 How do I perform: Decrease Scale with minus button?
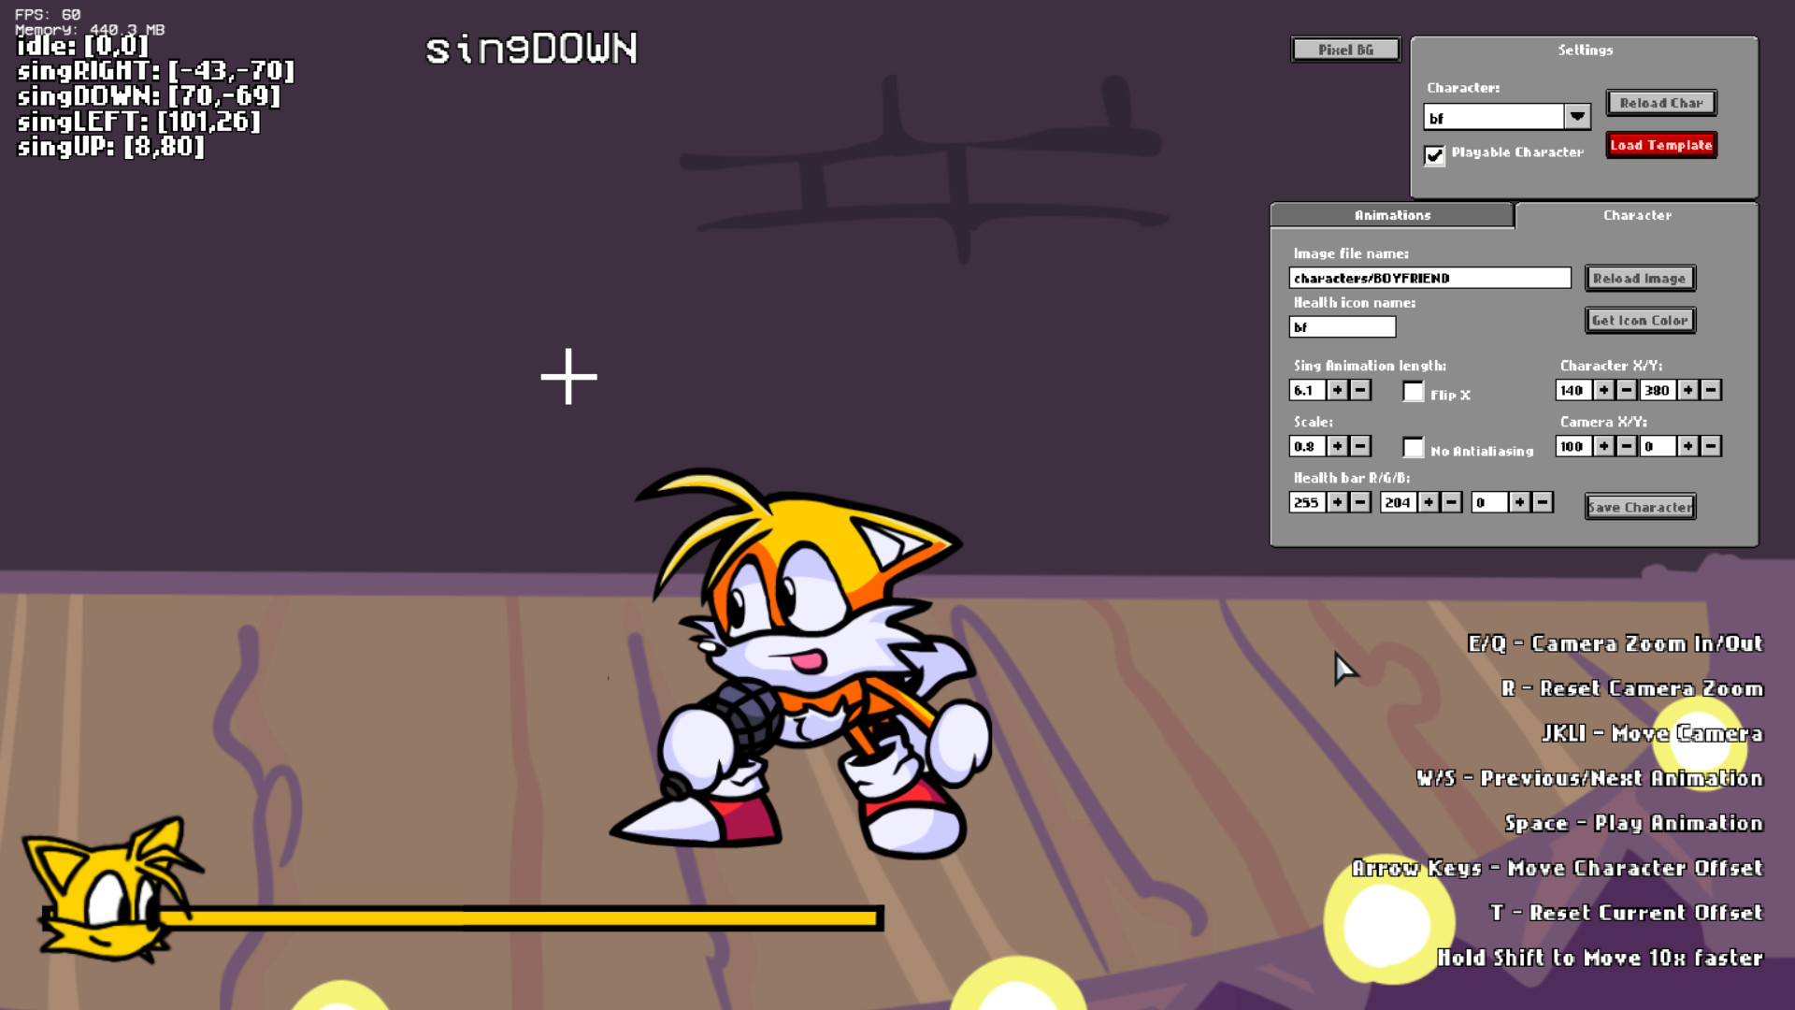(x=1360, y=446)
